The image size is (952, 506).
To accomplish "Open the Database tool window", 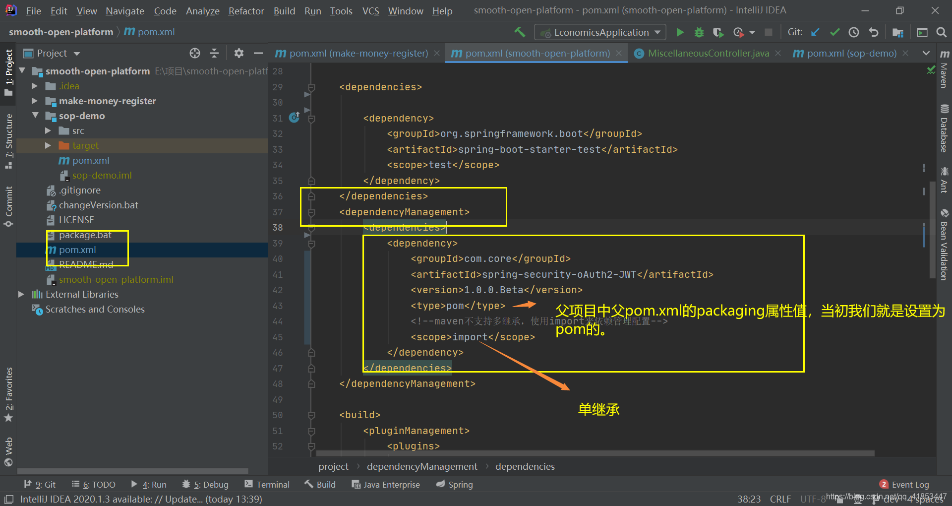I will pyautogui.click(x=944, y=128).
